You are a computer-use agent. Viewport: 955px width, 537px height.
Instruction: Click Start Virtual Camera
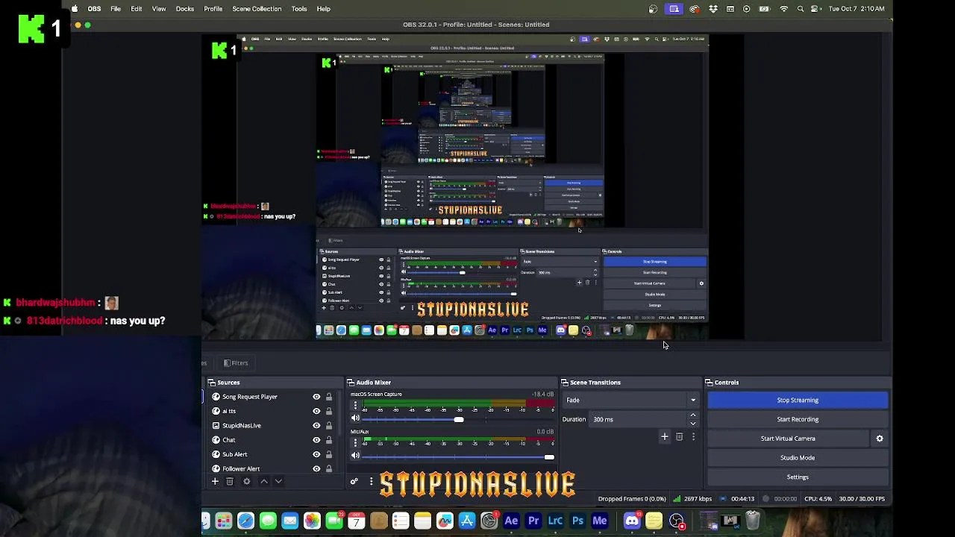point(788,439)
